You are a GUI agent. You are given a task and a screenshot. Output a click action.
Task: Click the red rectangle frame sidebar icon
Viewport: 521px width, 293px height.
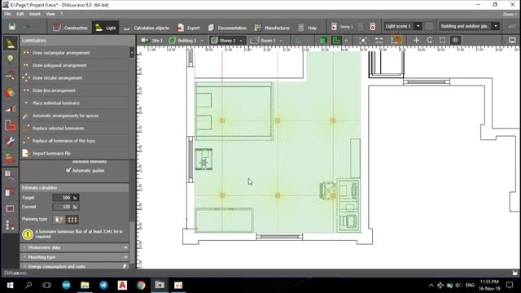pos(11,208)
